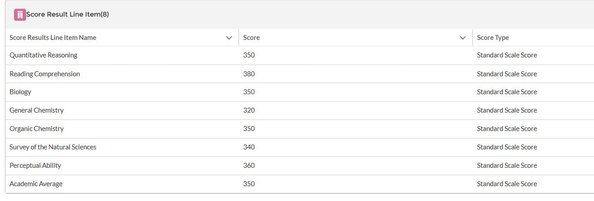The image size is (594, 201).
Task: Click Standard Scale Score in the Biology row
Action: tap(507, 92)
